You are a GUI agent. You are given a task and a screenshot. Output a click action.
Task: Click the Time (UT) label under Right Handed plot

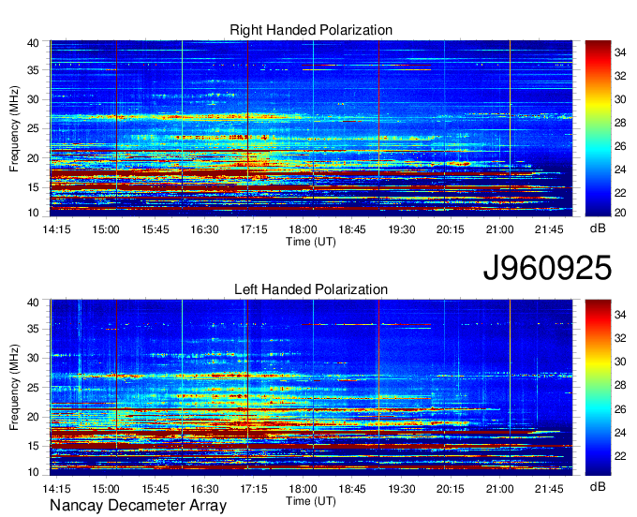click(x=311, y=242)
